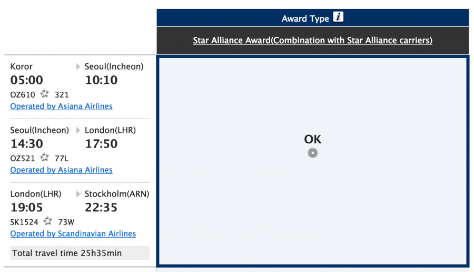The width and height of the screenshot is (474, 272).
Task: Click Star Alliance logo beside SK1524
Action: (x=48, y=221)
